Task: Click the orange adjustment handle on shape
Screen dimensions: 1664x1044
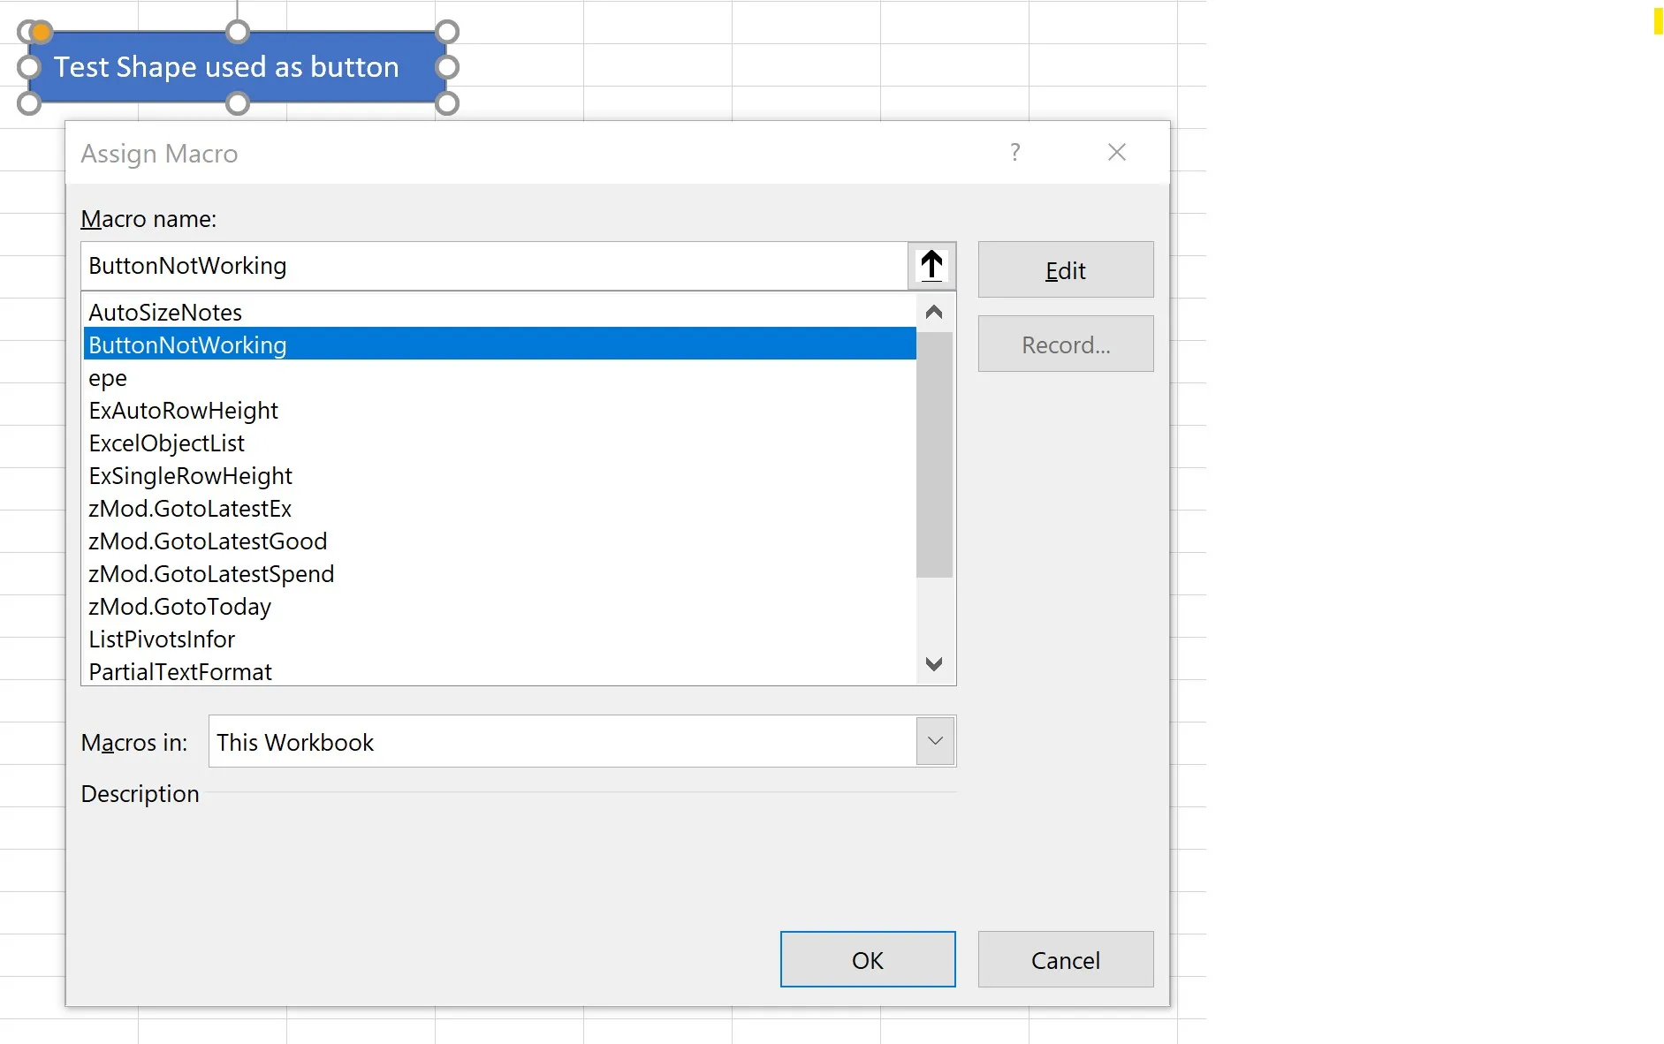Action: click(41, 33)
